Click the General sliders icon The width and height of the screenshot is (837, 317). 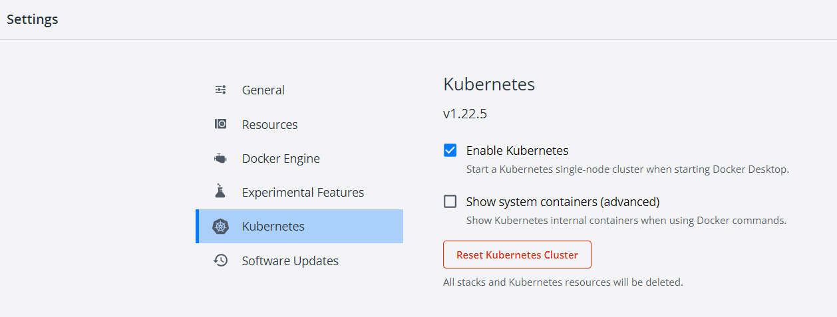click(220, 90)
